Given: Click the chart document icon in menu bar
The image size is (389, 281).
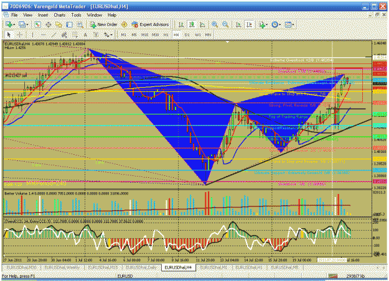Looking at the screenshot, I should (6, 15).
